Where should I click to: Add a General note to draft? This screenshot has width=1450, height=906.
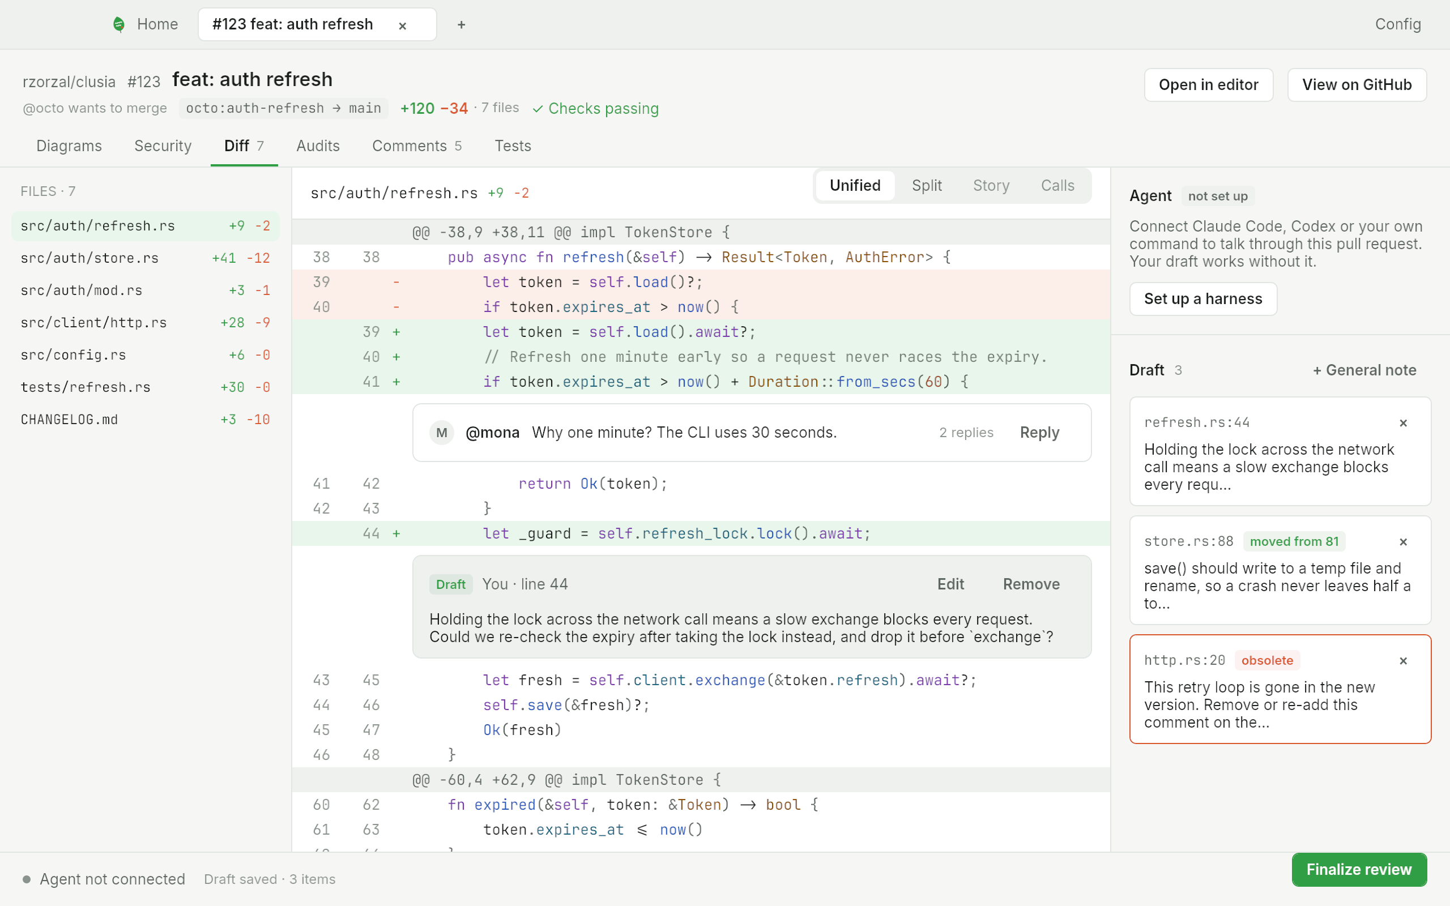[x=1364, y=370]
